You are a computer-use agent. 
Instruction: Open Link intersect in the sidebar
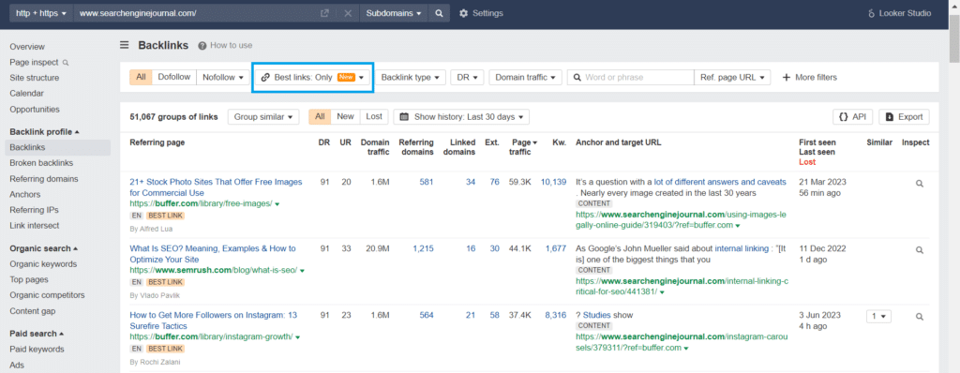pos(35,225)
